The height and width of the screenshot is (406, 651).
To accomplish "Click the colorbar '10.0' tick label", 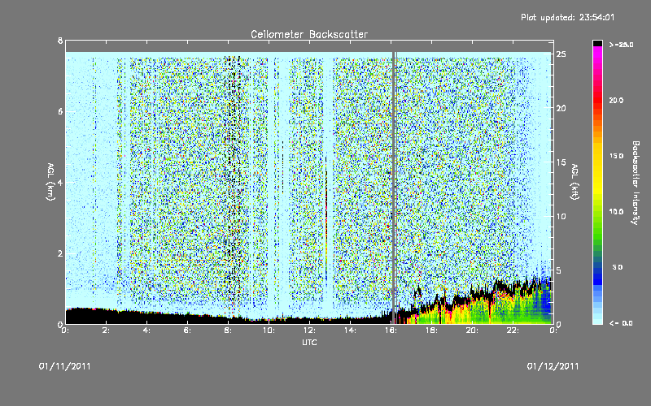I will pos(617,212).
